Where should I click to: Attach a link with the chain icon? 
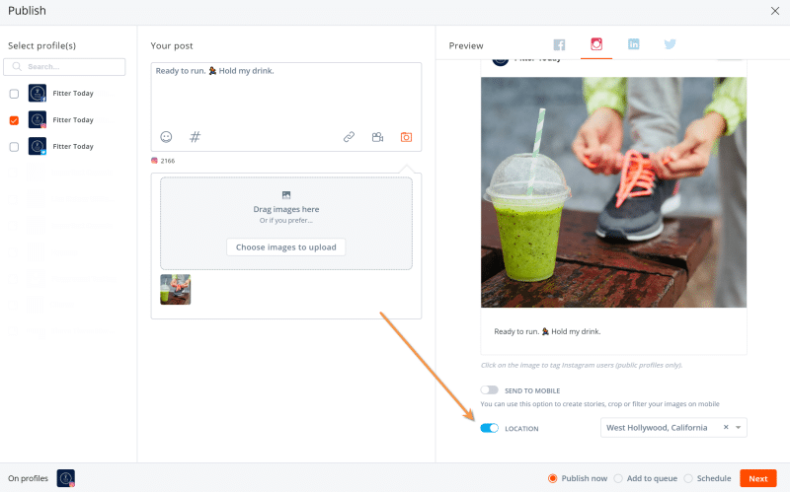(349, 137)
